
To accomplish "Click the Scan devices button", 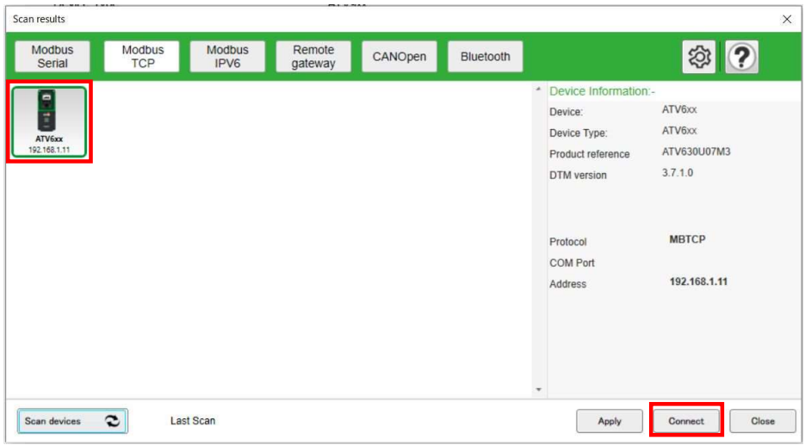I will (x=72, y=421).
